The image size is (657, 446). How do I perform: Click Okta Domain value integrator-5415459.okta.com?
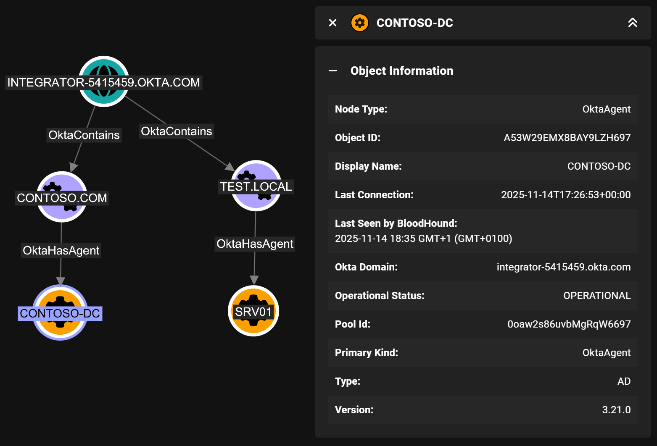click(564, 267)
